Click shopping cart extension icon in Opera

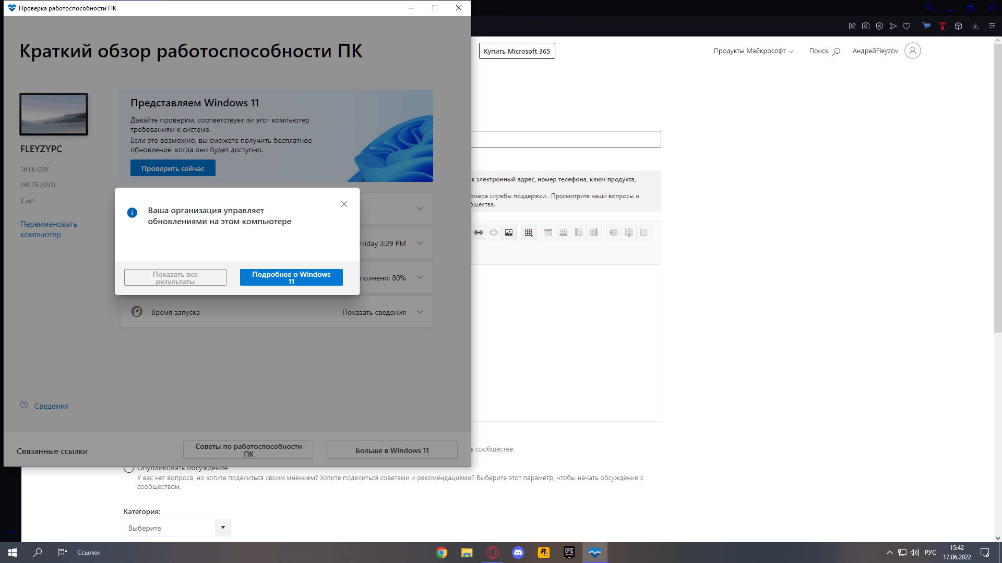(x=926, y=26)
